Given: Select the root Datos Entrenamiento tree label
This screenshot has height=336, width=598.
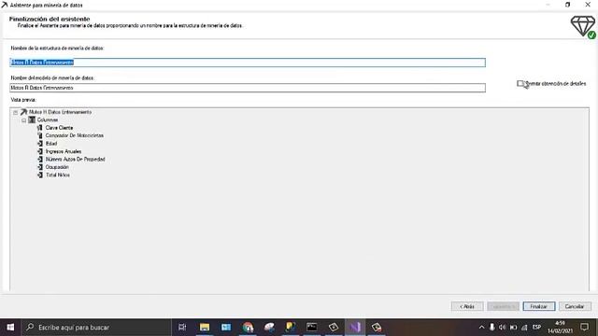Looking at the screenshot, I should pos(60,112).
